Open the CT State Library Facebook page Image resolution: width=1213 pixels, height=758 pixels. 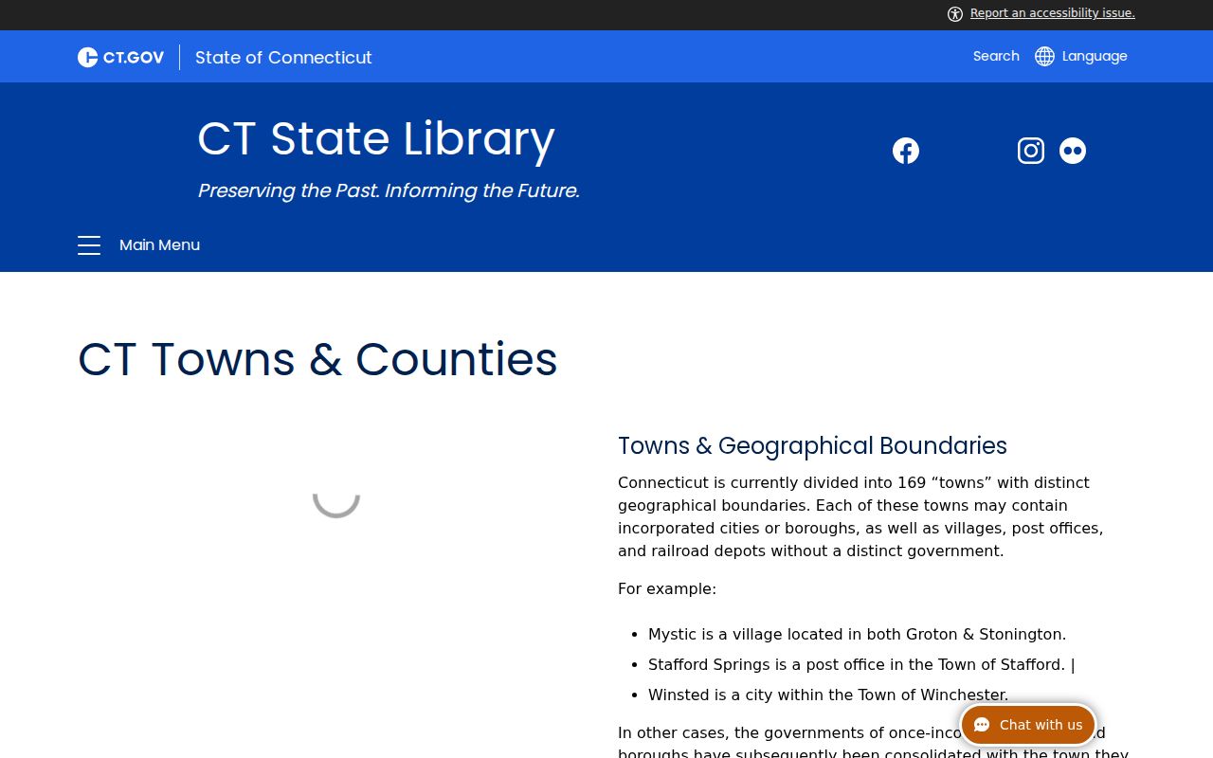[906, 151]
